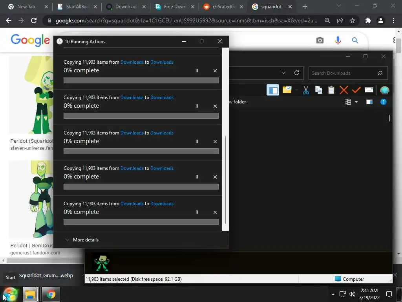Viewport: 402px width, 302px height.
Task: Pause the second copy operation
Action: pyautogui.click(x=197, y=106)
